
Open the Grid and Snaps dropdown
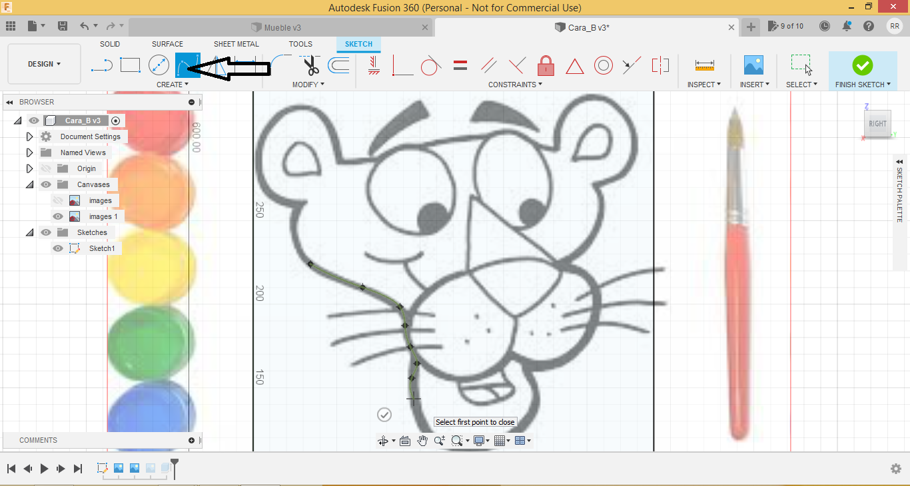(502, 441)
